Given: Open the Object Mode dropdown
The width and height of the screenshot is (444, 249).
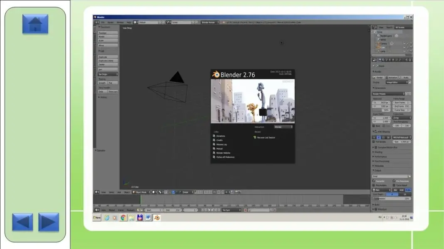Looking at the screenshot, I should click(x=141, y=192).
